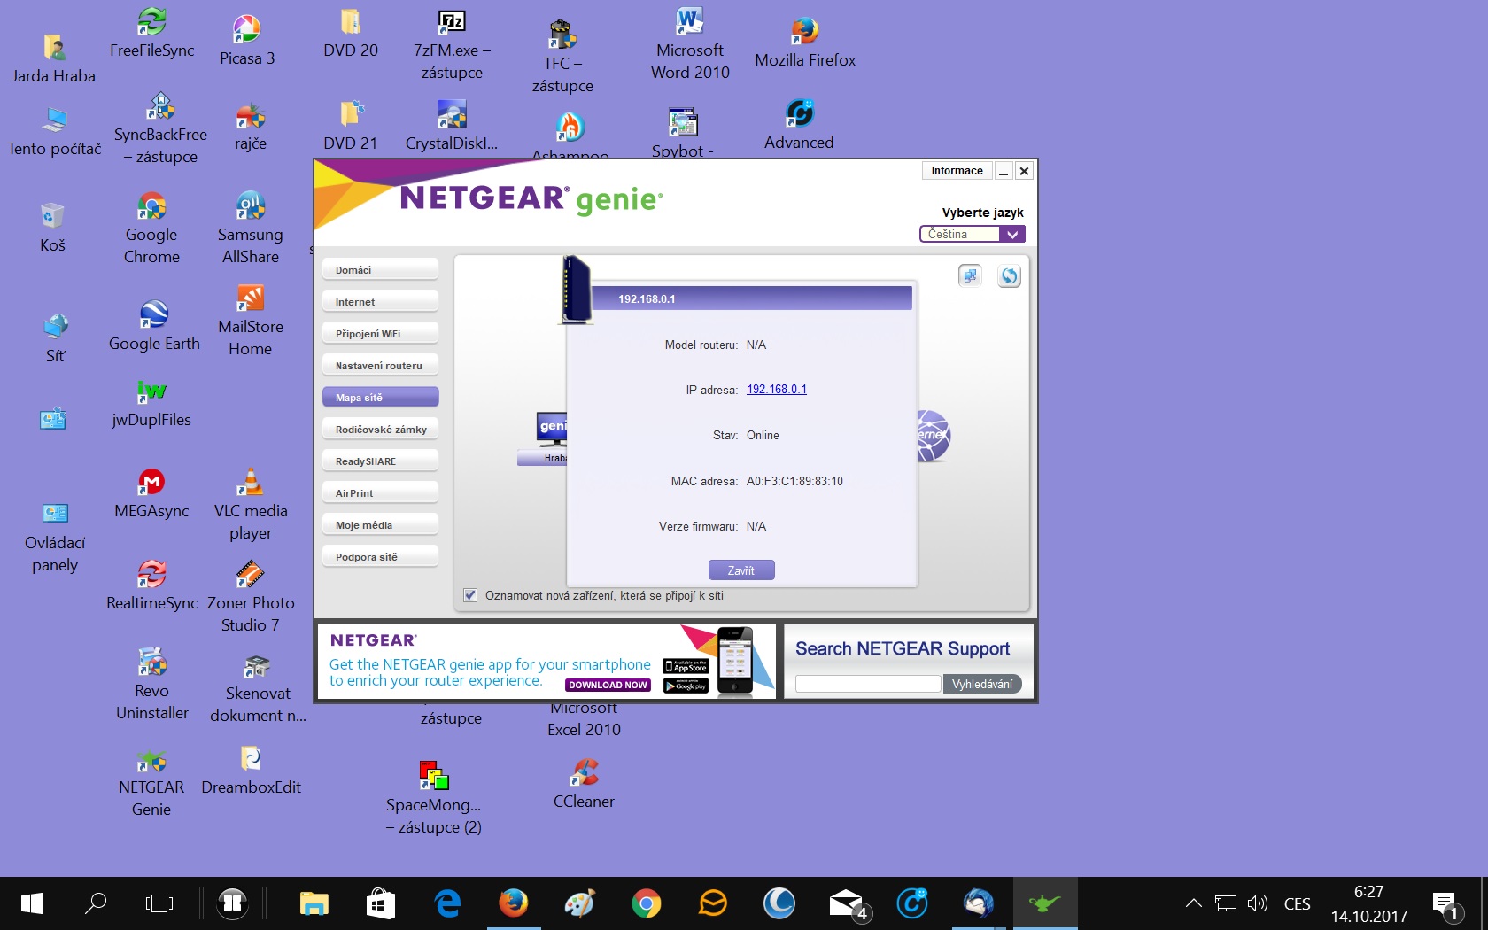Select Rodičovské zámky menu item
The height and width of the screenshot is (930, 1488).
pos(381,430)
